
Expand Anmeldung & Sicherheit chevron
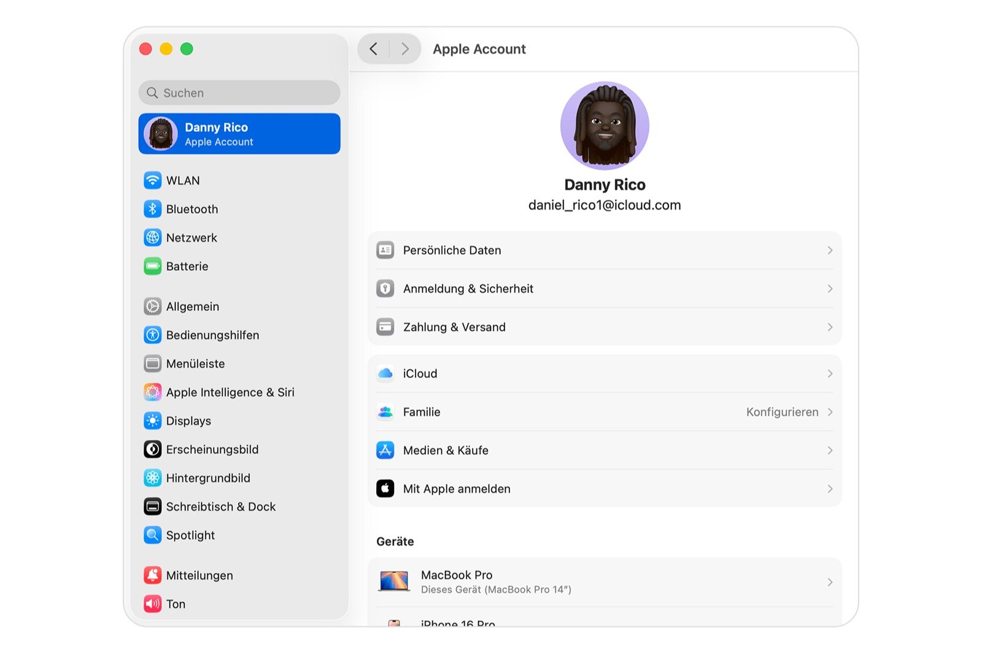[x=829, y=289]
